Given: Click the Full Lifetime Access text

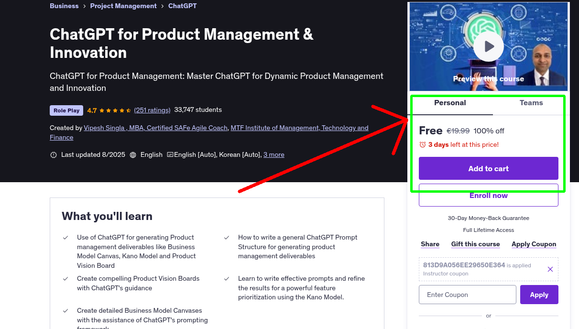Looking at the screenshot, I should [489, 230].
